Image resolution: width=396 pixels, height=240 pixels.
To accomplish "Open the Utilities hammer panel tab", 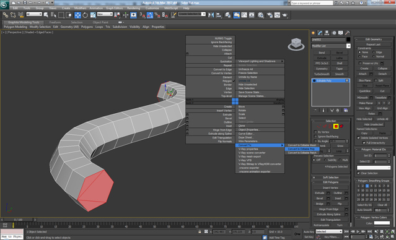I will tap(348, 33).
